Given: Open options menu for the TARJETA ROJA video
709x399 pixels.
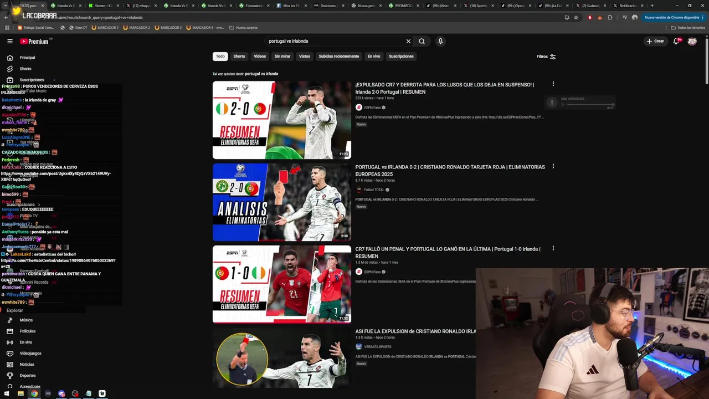Looking at the screenshot, I should [553, 166].
